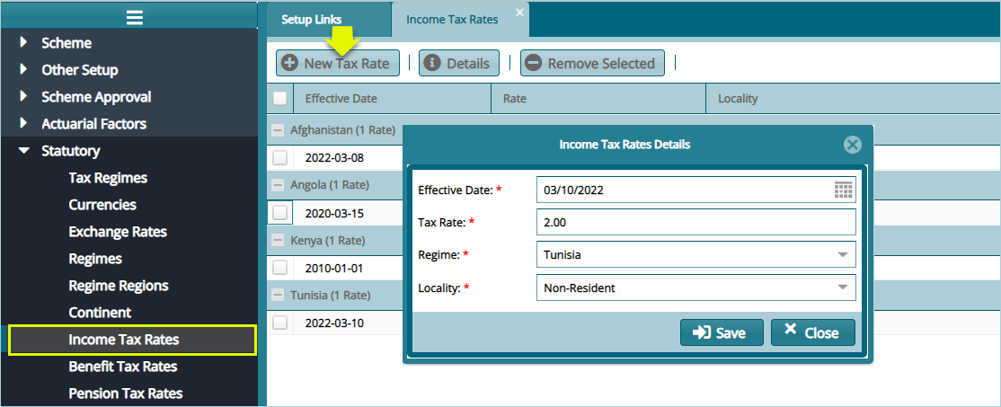Click the Tax Rate input field
1001x407 pixels.
click(695, 221)
